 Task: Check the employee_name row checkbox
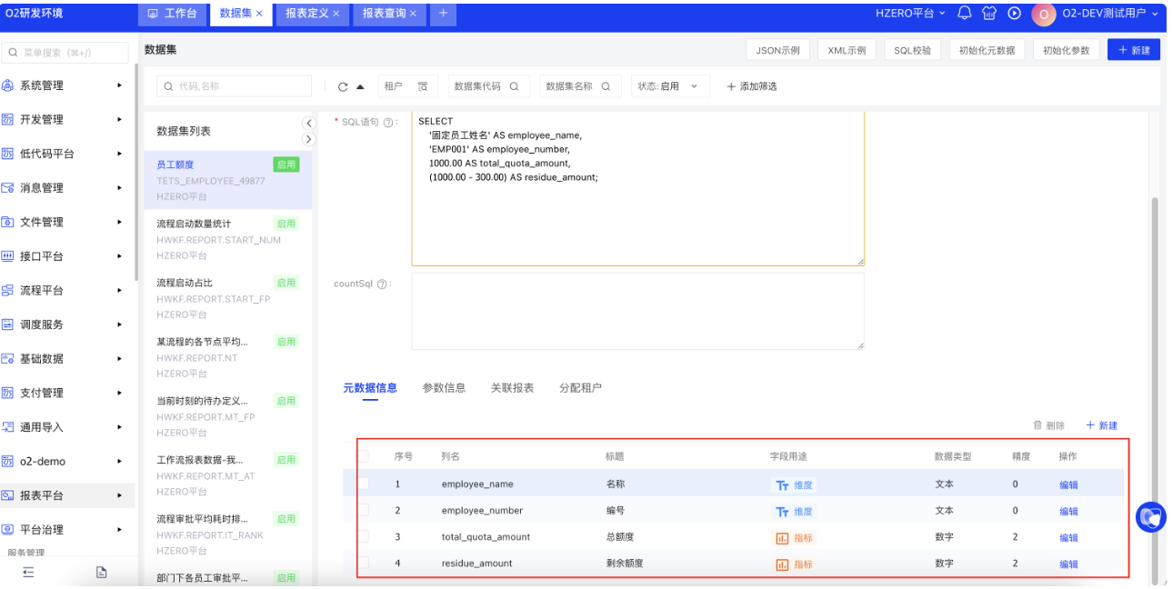364,484
